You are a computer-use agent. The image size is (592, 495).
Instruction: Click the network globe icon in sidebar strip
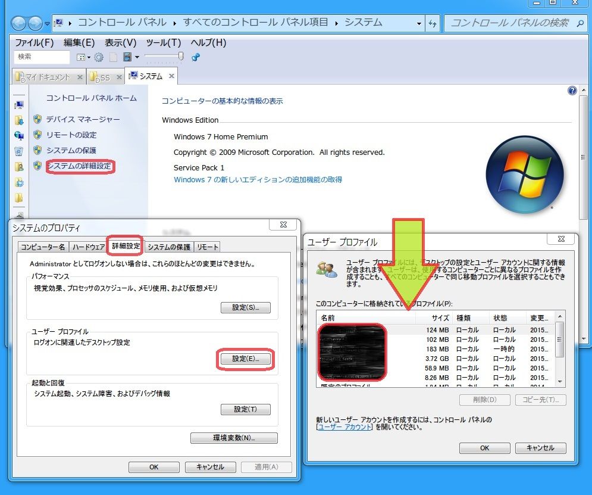coord(19,136)
